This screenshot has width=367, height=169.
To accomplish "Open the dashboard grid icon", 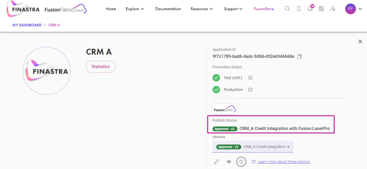I will click(x=321, y=9).
